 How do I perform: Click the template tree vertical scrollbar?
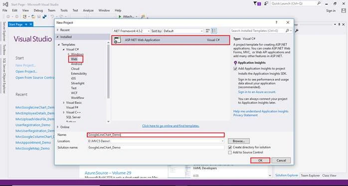click(x=108, y=71)
